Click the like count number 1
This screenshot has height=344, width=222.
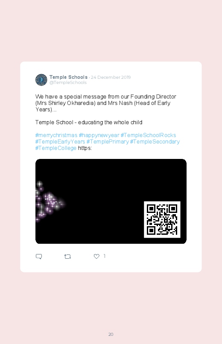(105, 256)
